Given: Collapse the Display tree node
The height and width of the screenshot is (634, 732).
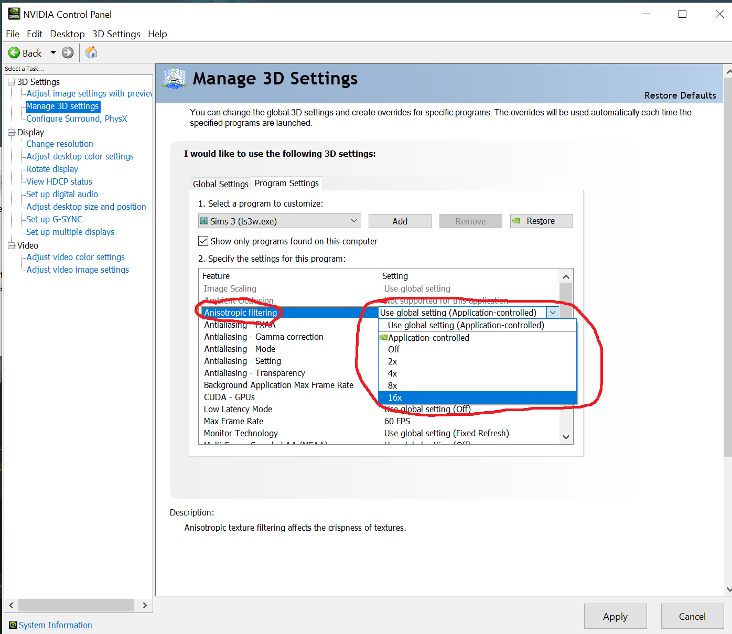Looking at the screenshot, I should point(11,132).
